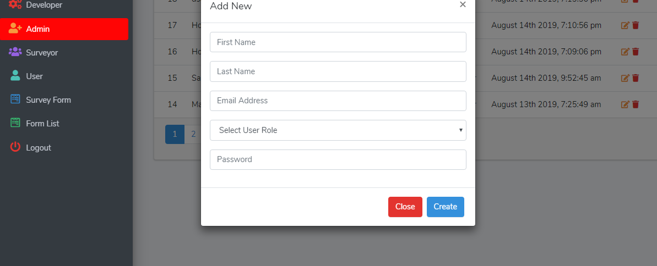Edit row 17 with the pencil icon

point(625,25)
